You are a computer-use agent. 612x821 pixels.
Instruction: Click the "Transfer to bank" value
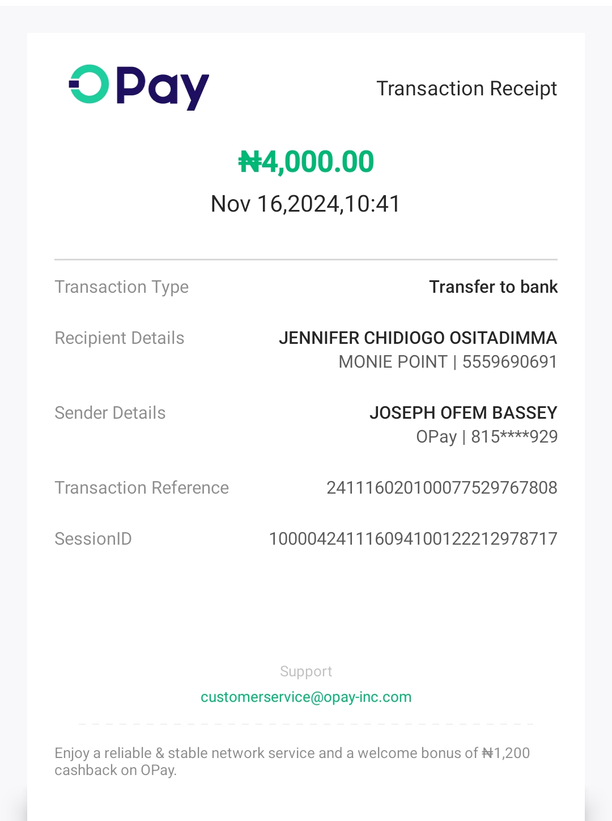[x=493, y=287]
